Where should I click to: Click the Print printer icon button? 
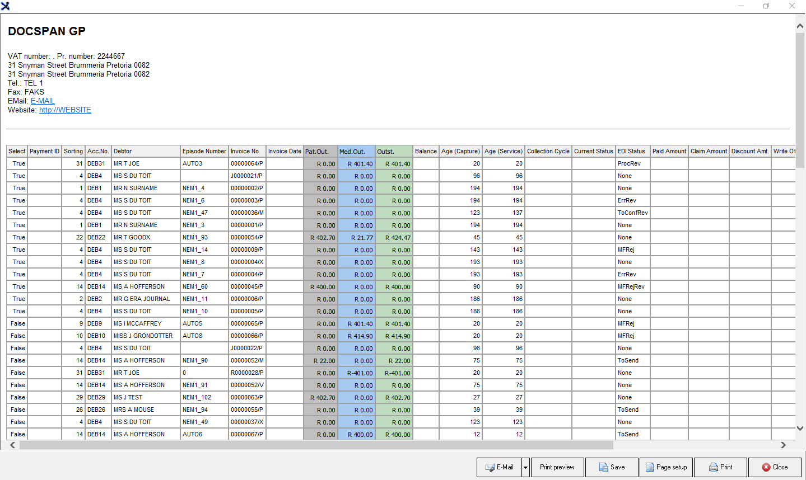point(720,467)
